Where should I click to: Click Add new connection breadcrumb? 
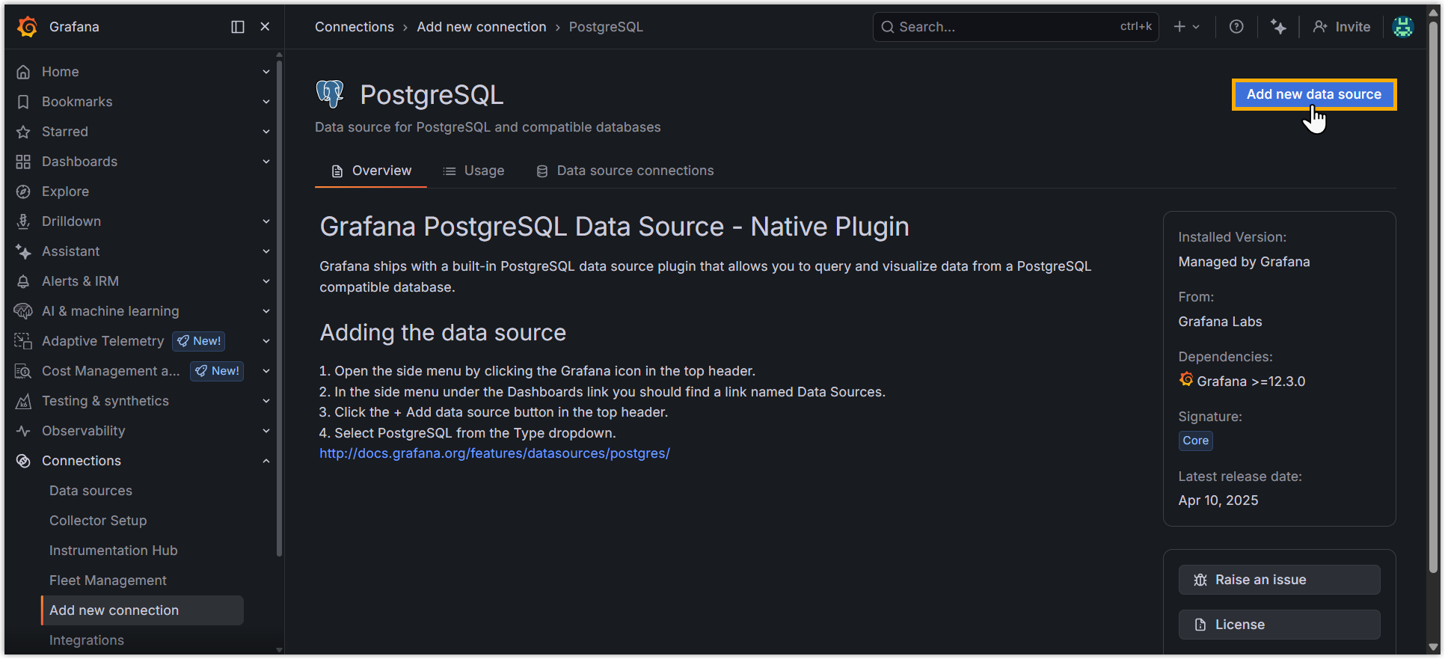(x=482, y=27)
